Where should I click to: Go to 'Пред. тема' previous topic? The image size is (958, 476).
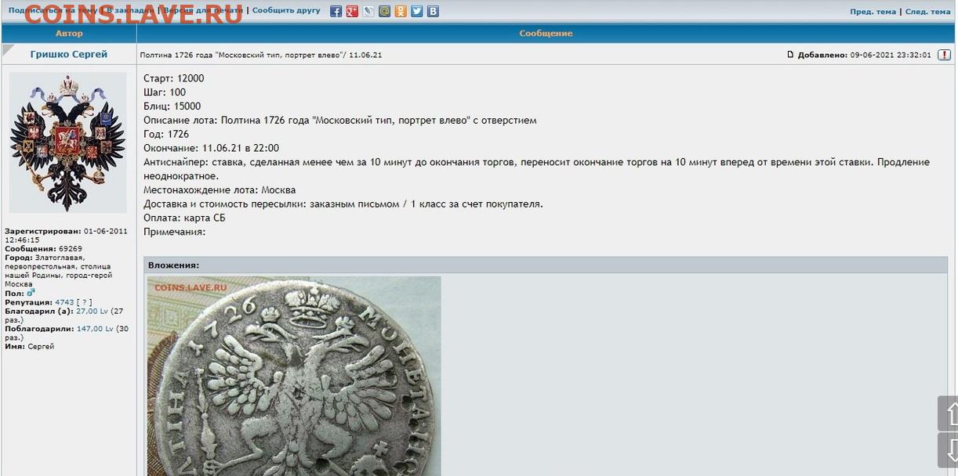click(x=873, y=12)
